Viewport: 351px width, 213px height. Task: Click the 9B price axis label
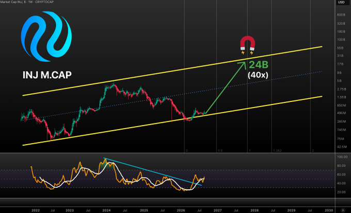pyautogui.click(x=339, y=73)
